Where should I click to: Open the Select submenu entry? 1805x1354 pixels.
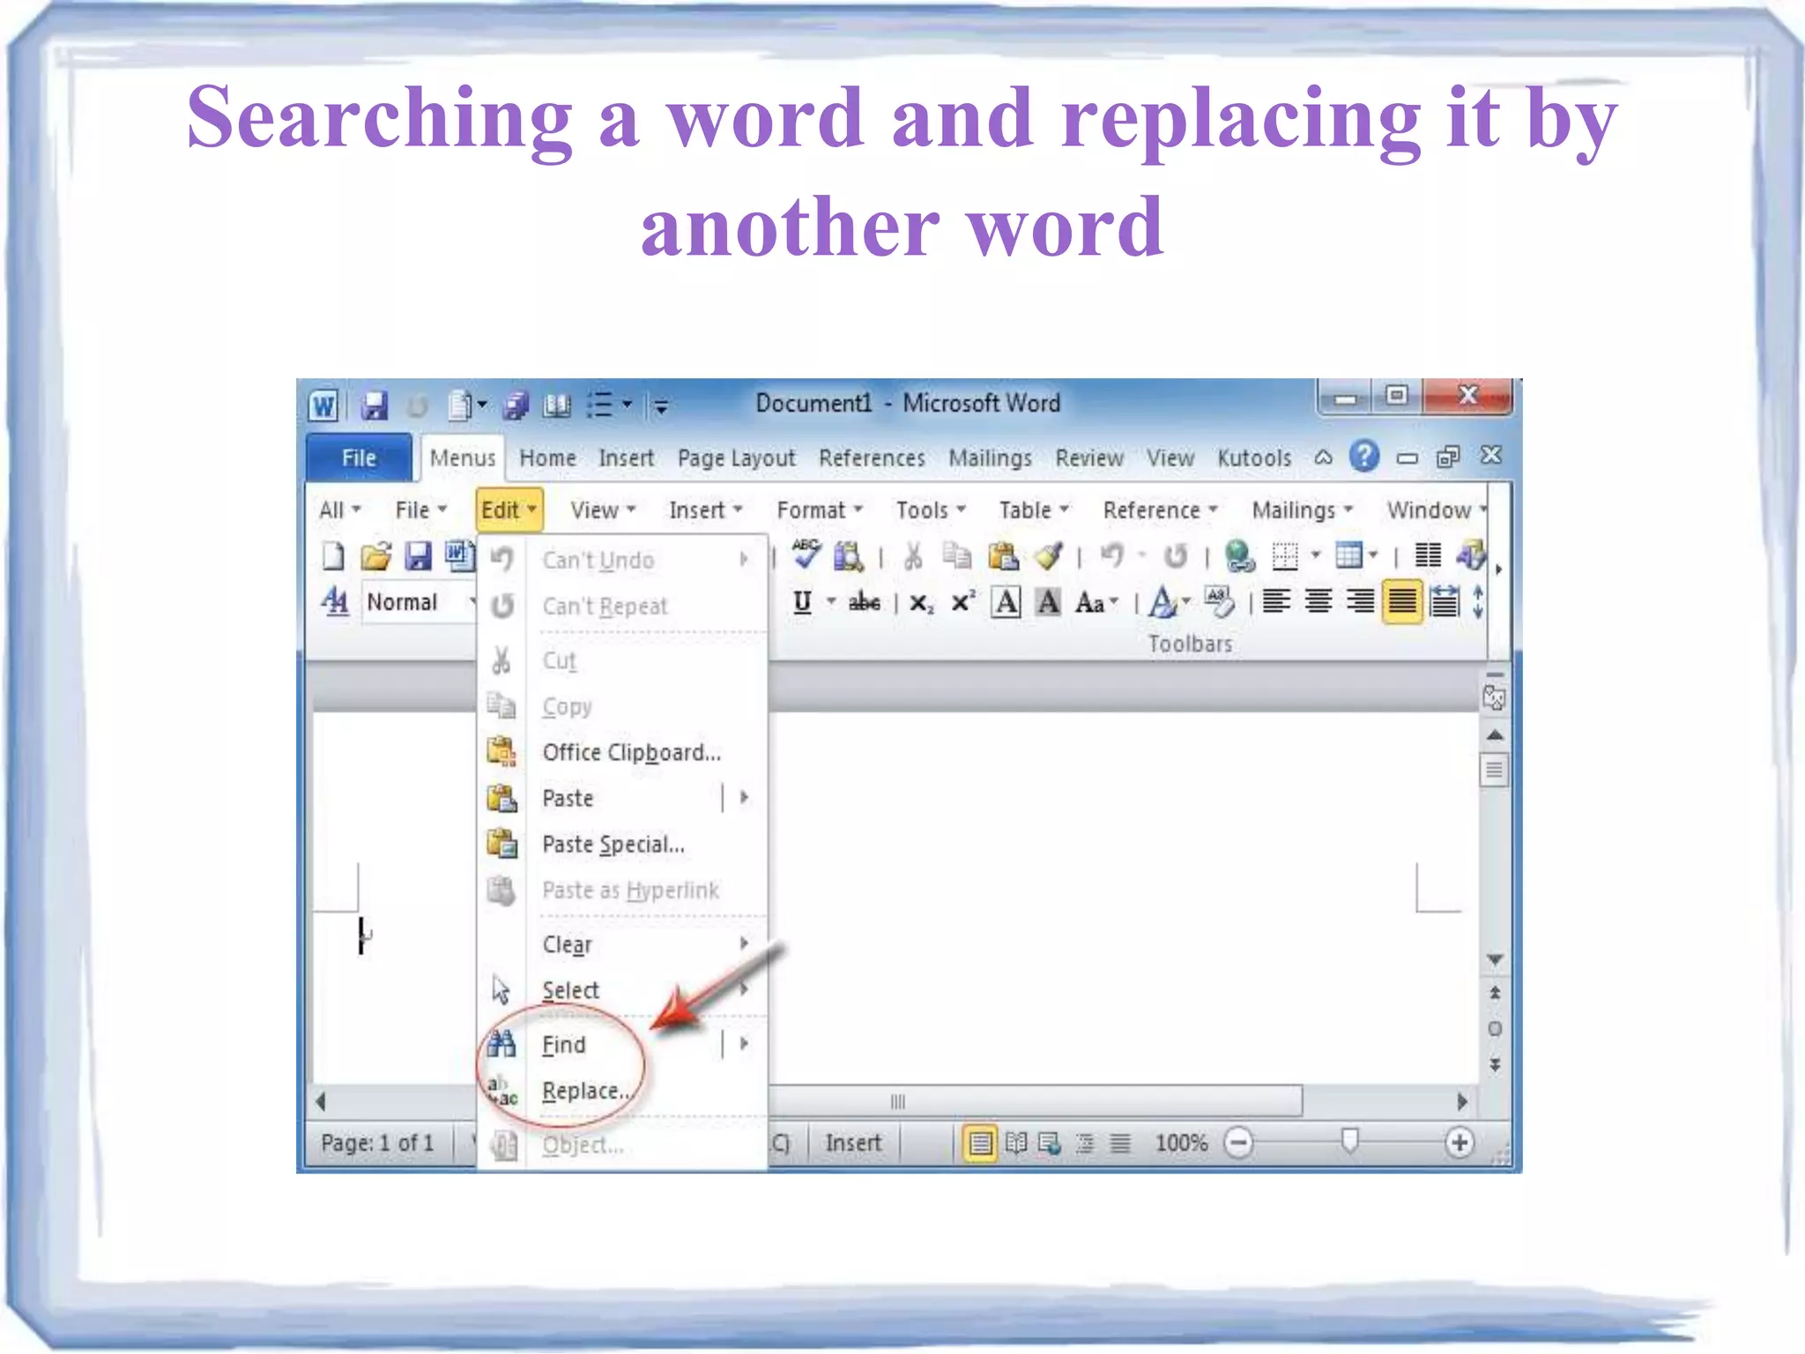(622, 991)
